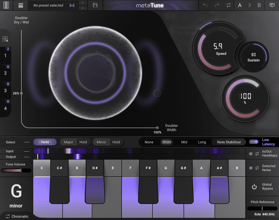
Task: Select group slot 1
Action: pyautogui.click(x=5, y=55)
